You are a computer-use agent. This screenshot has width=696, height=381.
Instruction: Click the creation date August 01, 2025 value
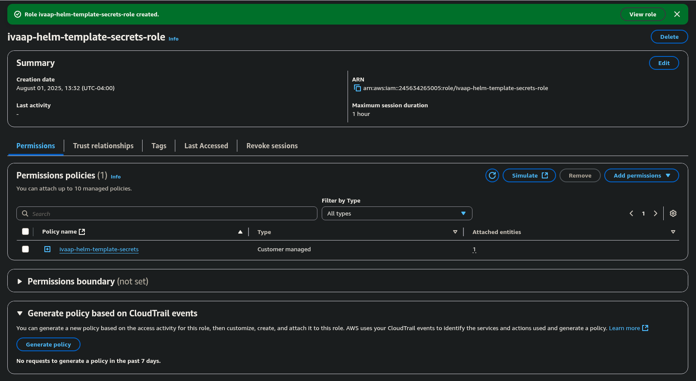pos(65,88)
